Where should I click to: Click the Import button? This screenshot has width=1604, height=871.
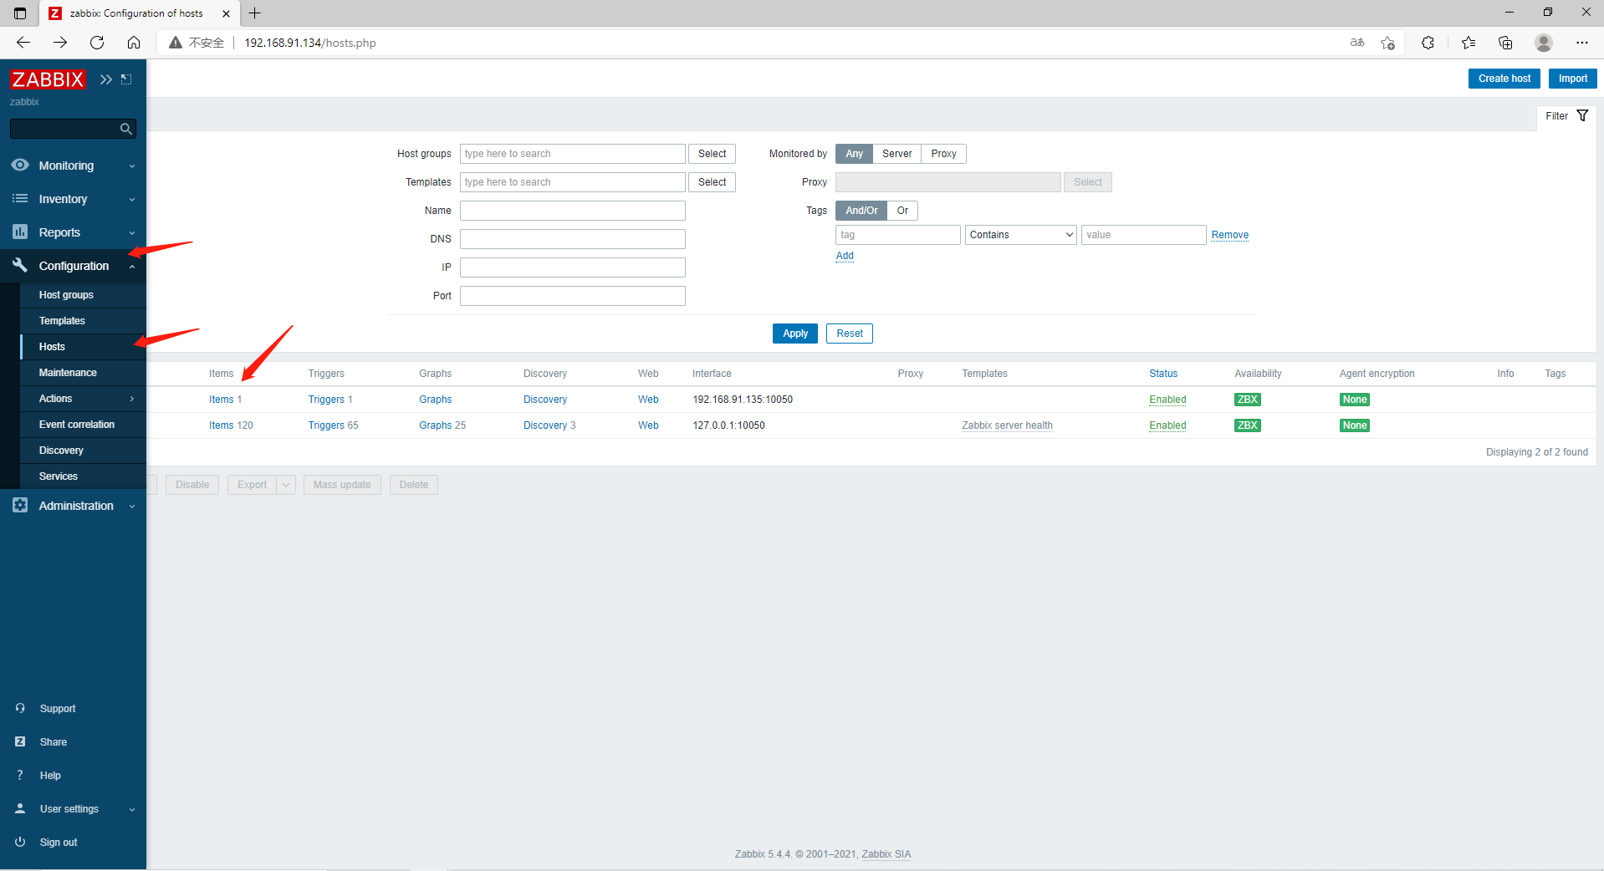tap(1572, 79)
